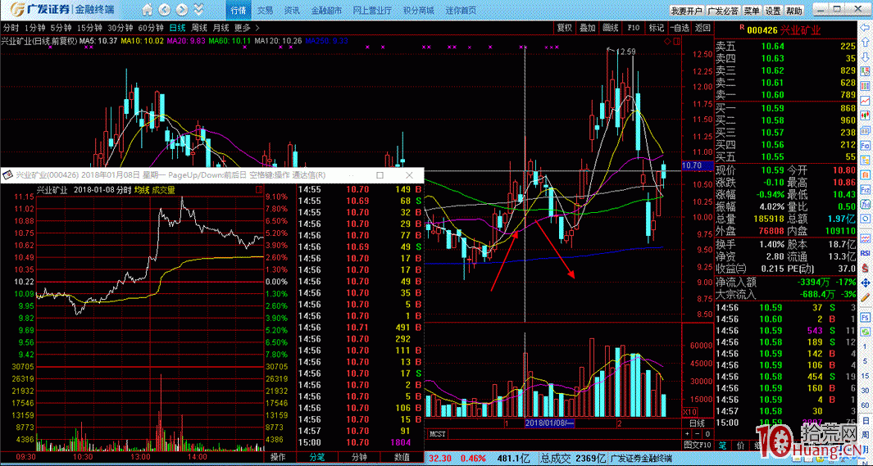Switch chart period to 15分钟

(x=89, y=28)
